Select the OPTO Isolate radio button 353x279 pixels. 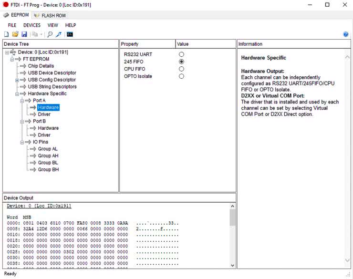point(181,76)
